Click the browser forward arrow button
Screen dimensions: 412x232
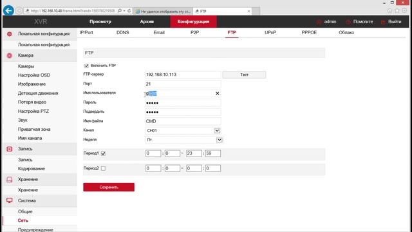coord(19,11)
